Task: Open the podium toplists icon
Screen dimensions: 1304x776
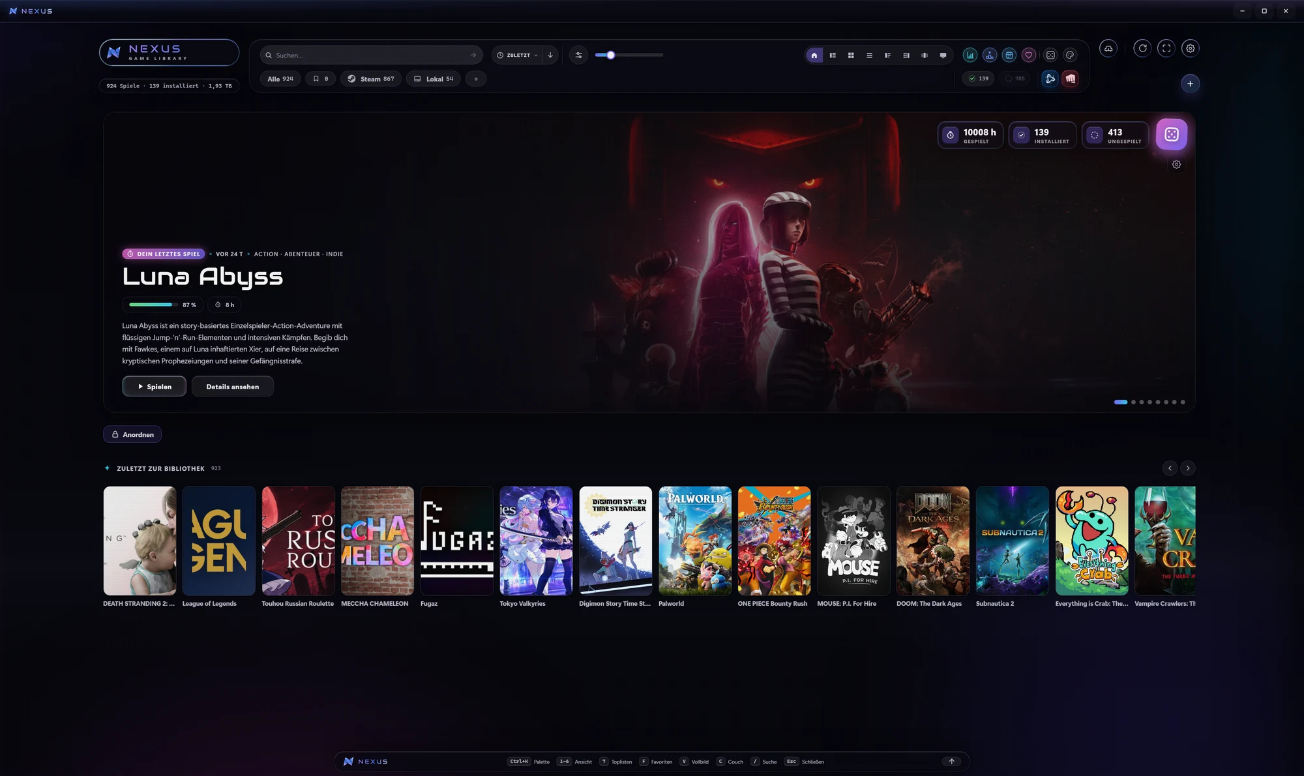Action: pos(990,55)
